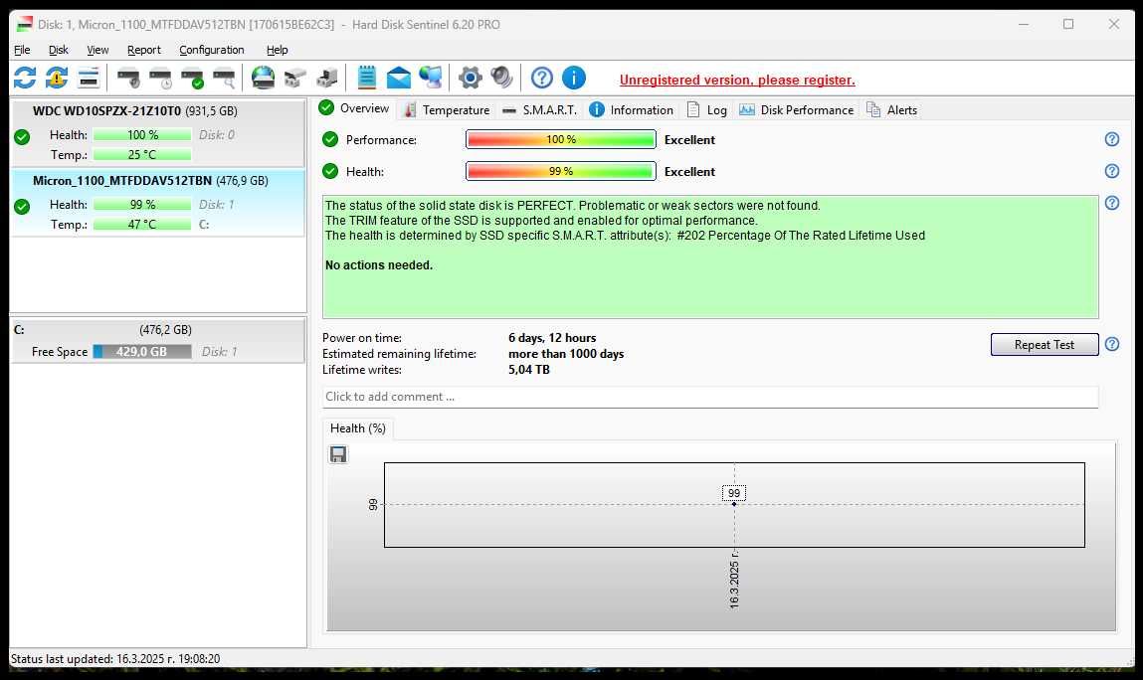Open the Disk menu
1143x680 pixels.
tap(59, 50)
